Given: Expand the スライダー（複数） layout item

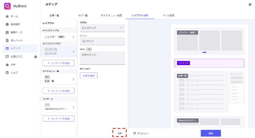Looking at the screenshot, I should click(73, 37).
